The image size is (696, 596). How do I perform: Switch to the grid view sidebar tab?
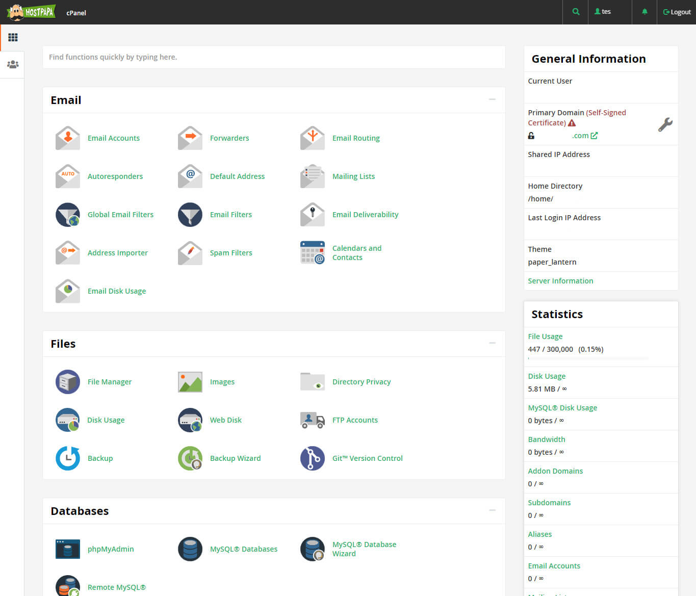[12, 37]
